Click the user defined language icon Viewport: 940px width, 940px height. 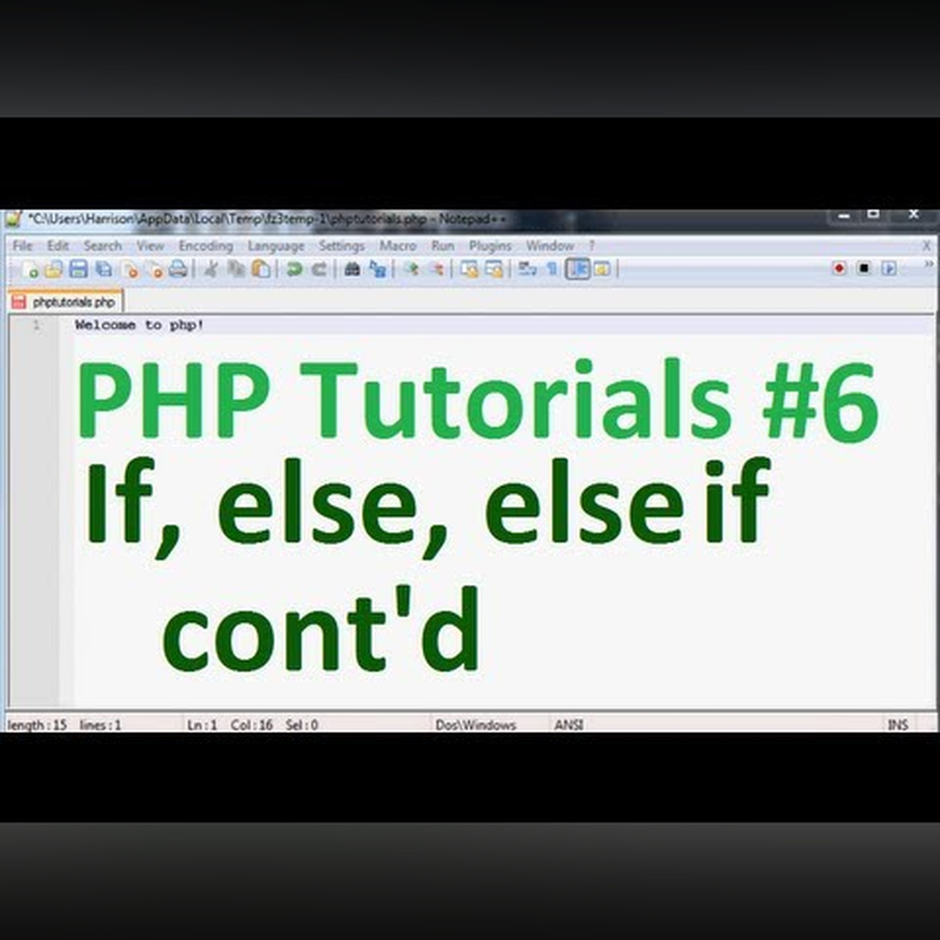tap(602, 269)
